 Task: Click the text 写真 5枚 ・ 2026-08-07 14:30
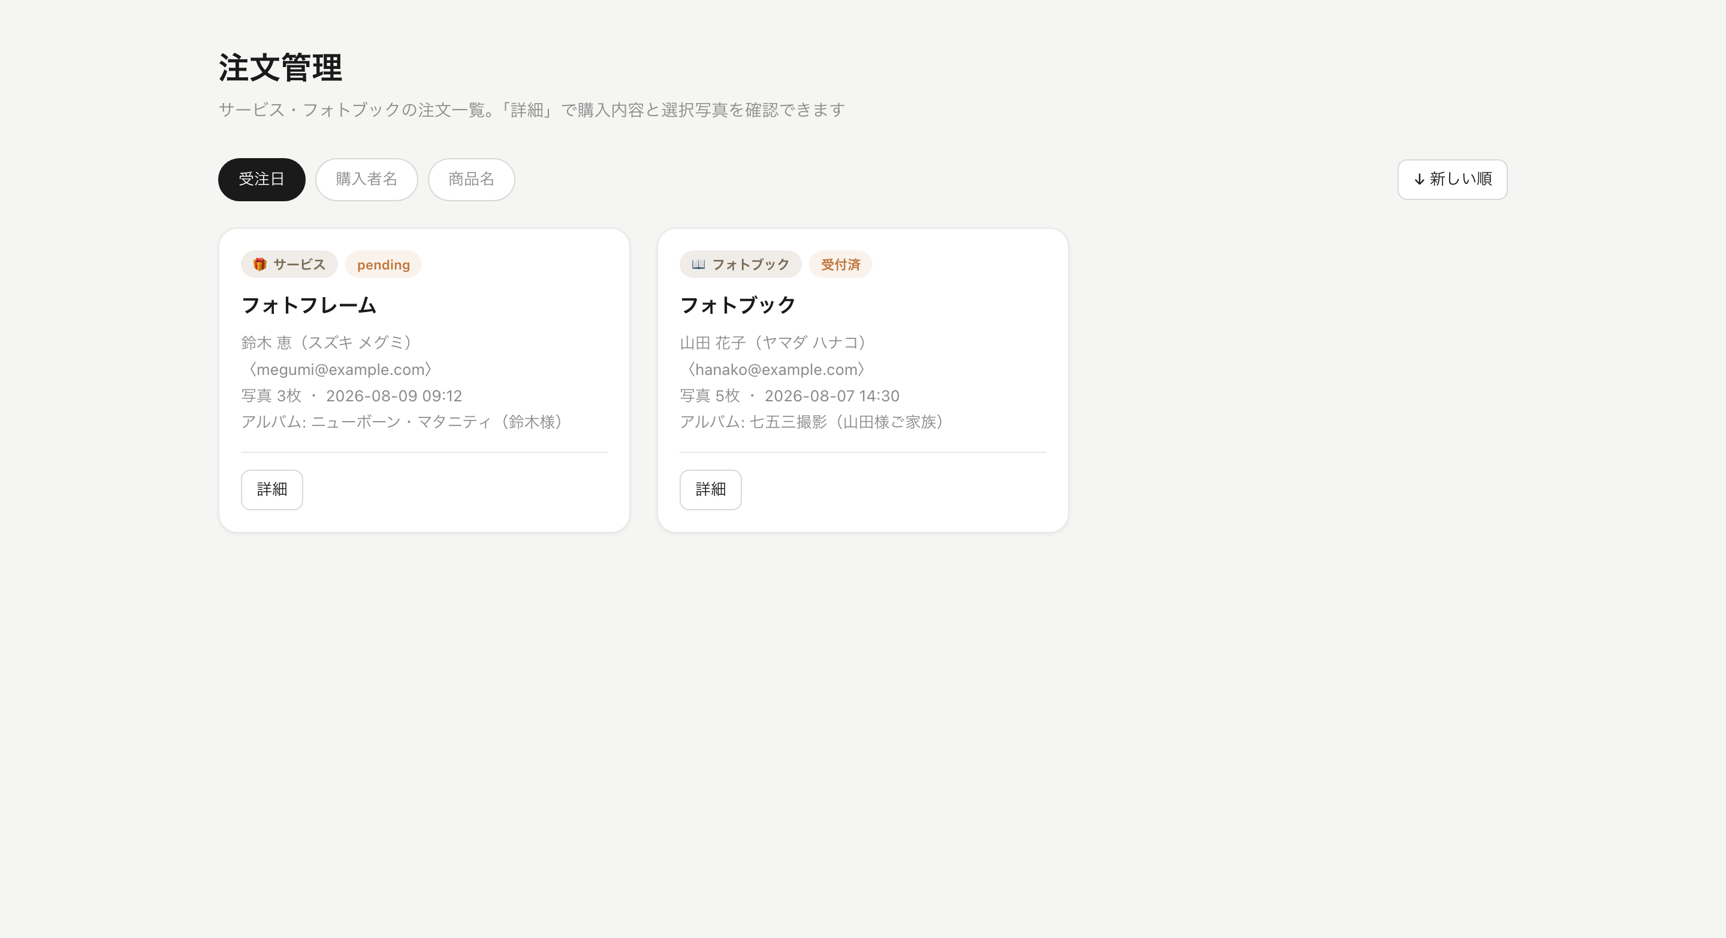[790, 396]
